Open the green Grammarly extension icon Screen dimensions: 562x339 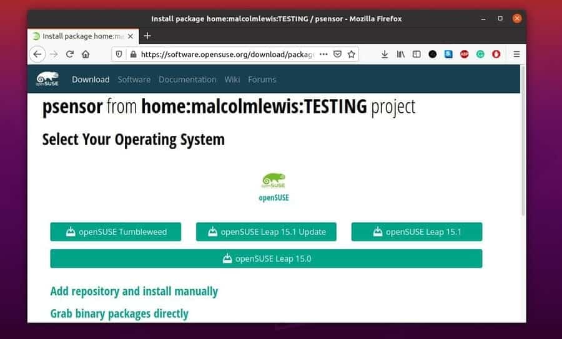point(480,54)
